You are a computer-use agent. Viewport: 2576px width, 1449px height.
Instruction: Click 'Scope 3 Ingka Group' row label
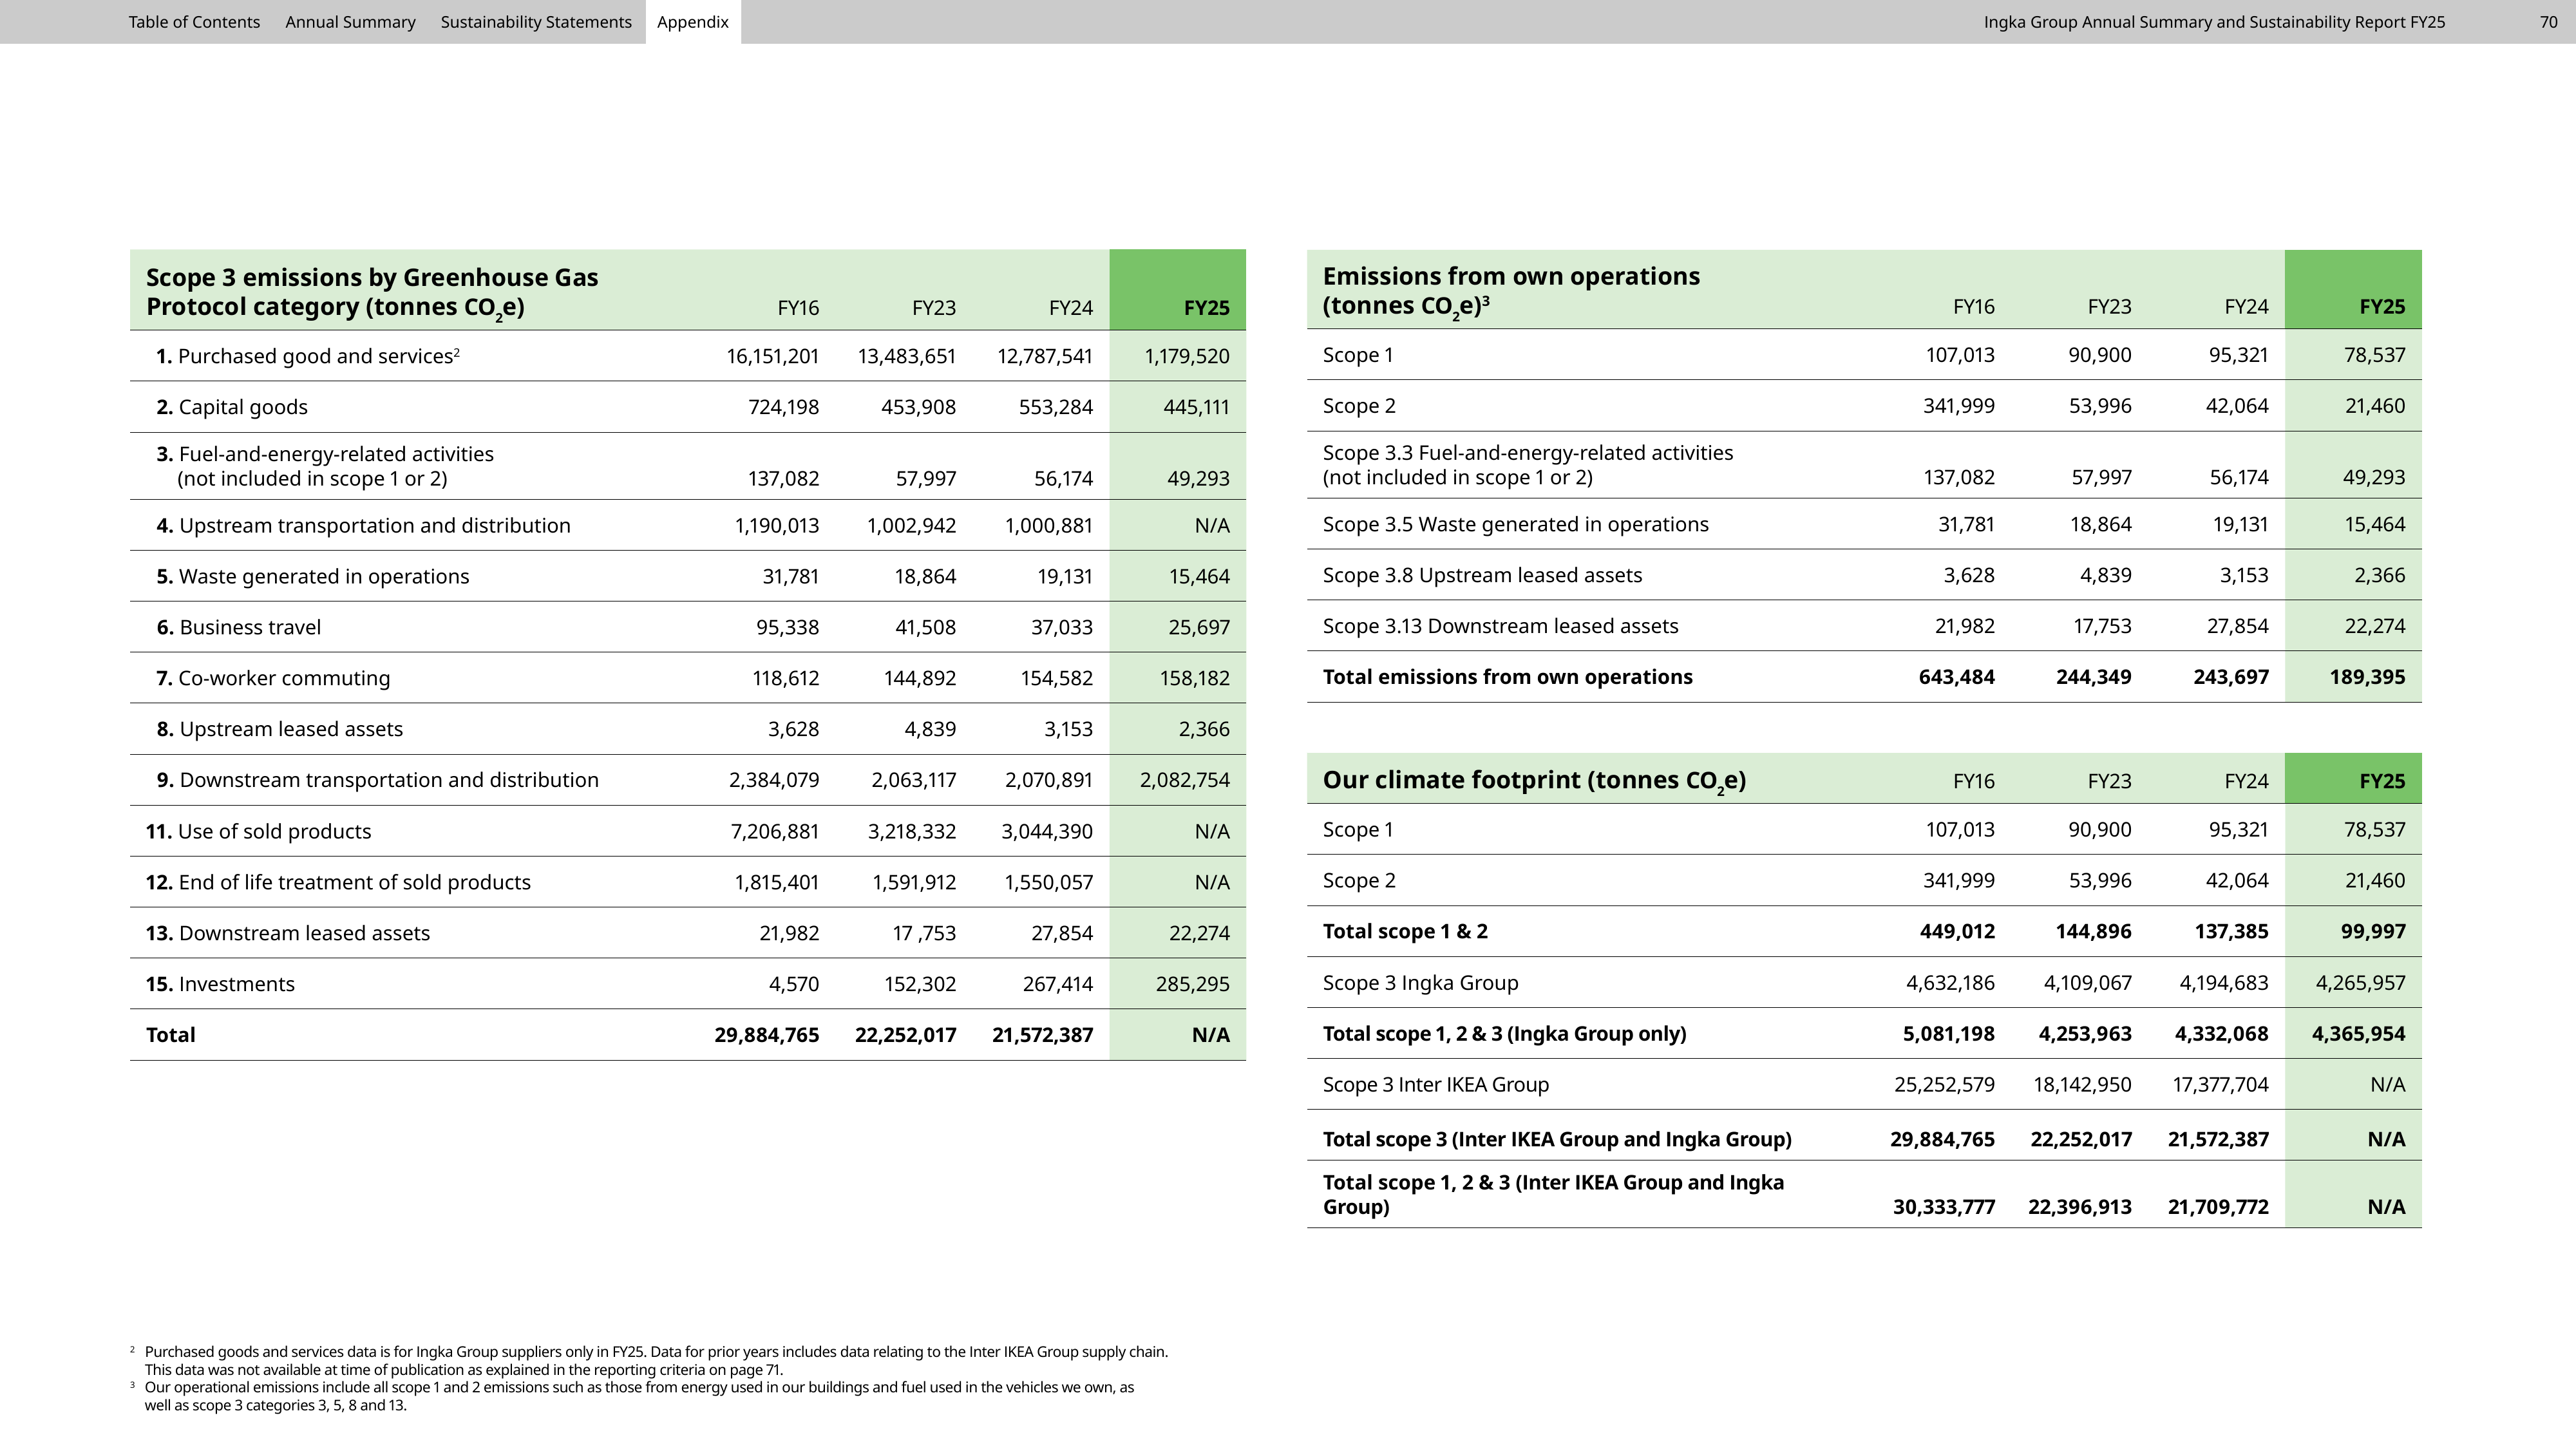pos(1420,982)
